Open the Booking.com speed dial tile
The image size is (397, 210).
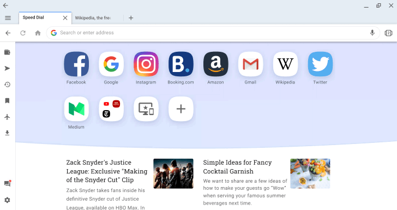181,64
